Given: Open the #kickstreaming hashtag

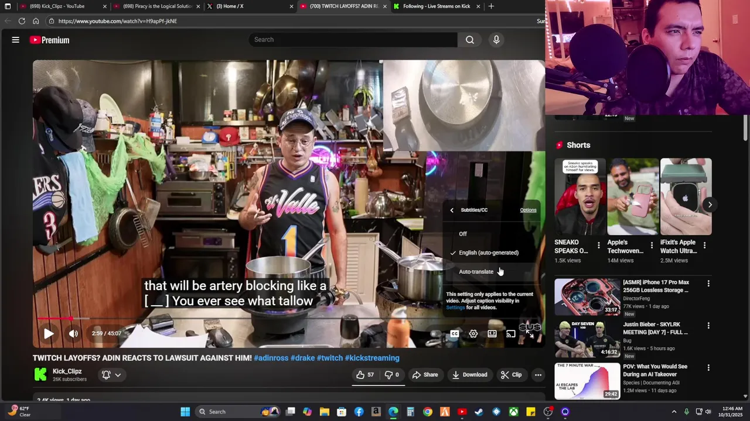Looking at the screenshot, I should pyautogui.click(x=372, y=358).
